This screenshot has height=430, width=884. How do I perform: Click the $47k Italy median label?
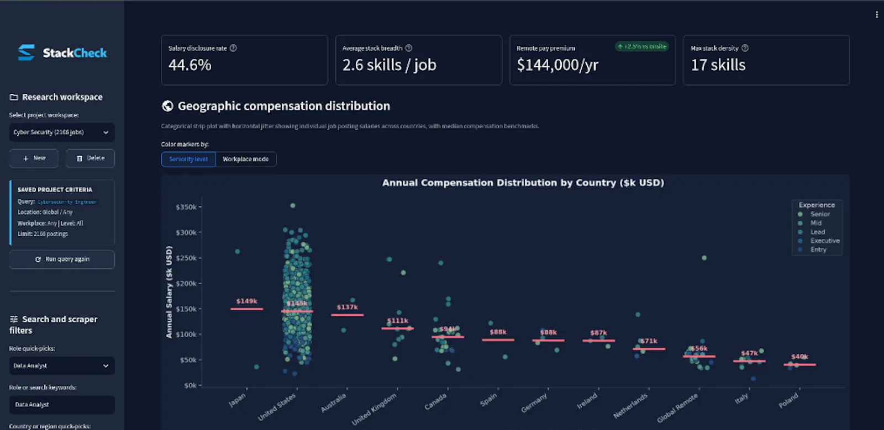(x=749, y=353)
